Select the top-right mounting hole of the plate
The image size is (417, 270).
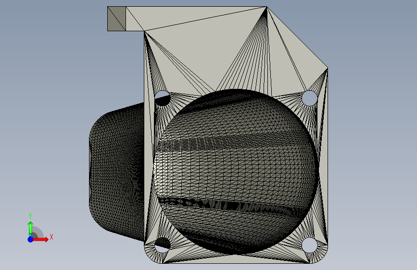tap(310, 98)
